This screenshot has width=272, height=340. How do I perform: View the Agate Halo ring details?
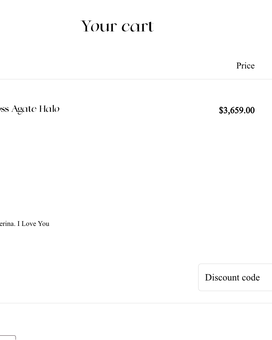tap(30, 109)
